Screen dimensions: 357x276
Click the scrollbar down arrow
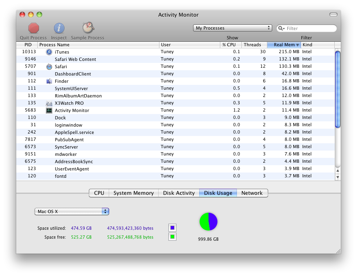(338, 177)
